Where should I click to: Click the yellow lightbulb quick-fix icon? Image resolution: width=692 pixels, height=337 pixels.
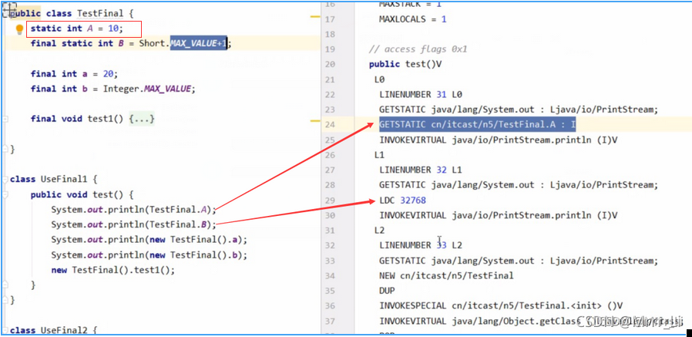19,29
